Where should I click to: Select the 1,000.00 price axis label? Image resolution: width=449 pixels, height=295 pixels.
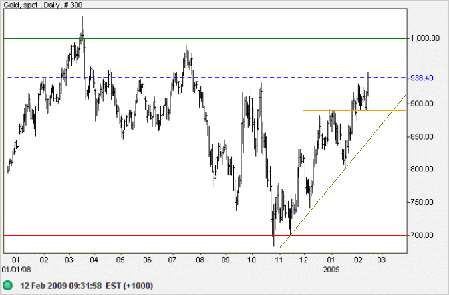point(425,38)
